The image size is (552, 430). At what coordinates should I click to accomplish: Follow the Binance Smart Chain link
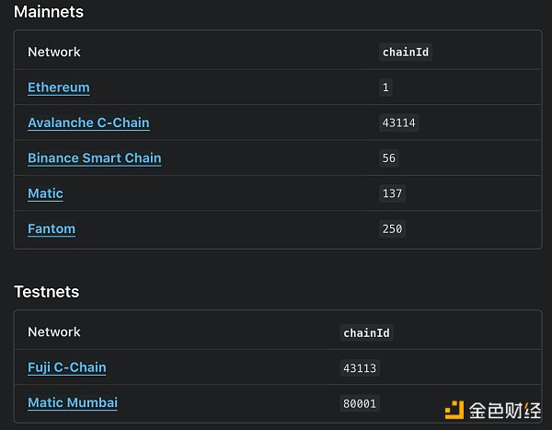94,157
